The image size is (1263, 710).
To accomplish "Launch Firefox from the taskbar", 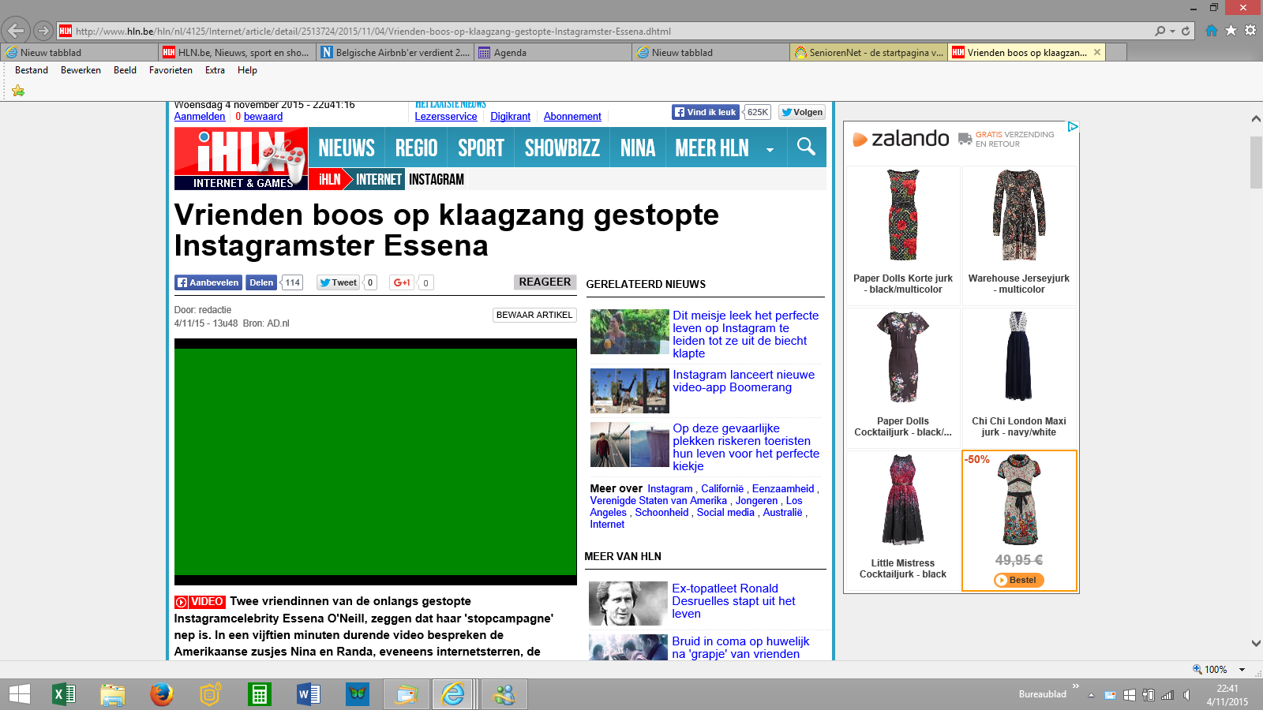I will pyautogui.click(x=161, y=694).
